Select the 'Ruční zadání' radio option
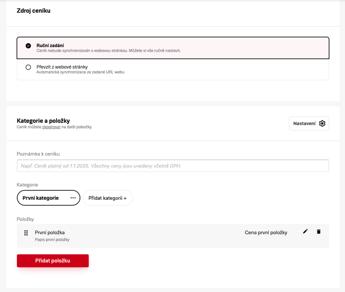 [28, 46]
